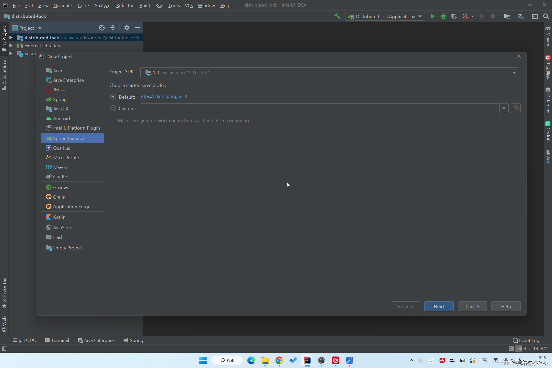Screen dimensions: 552x368
Task: Open the Refactor menu
Action: point(125,5)
